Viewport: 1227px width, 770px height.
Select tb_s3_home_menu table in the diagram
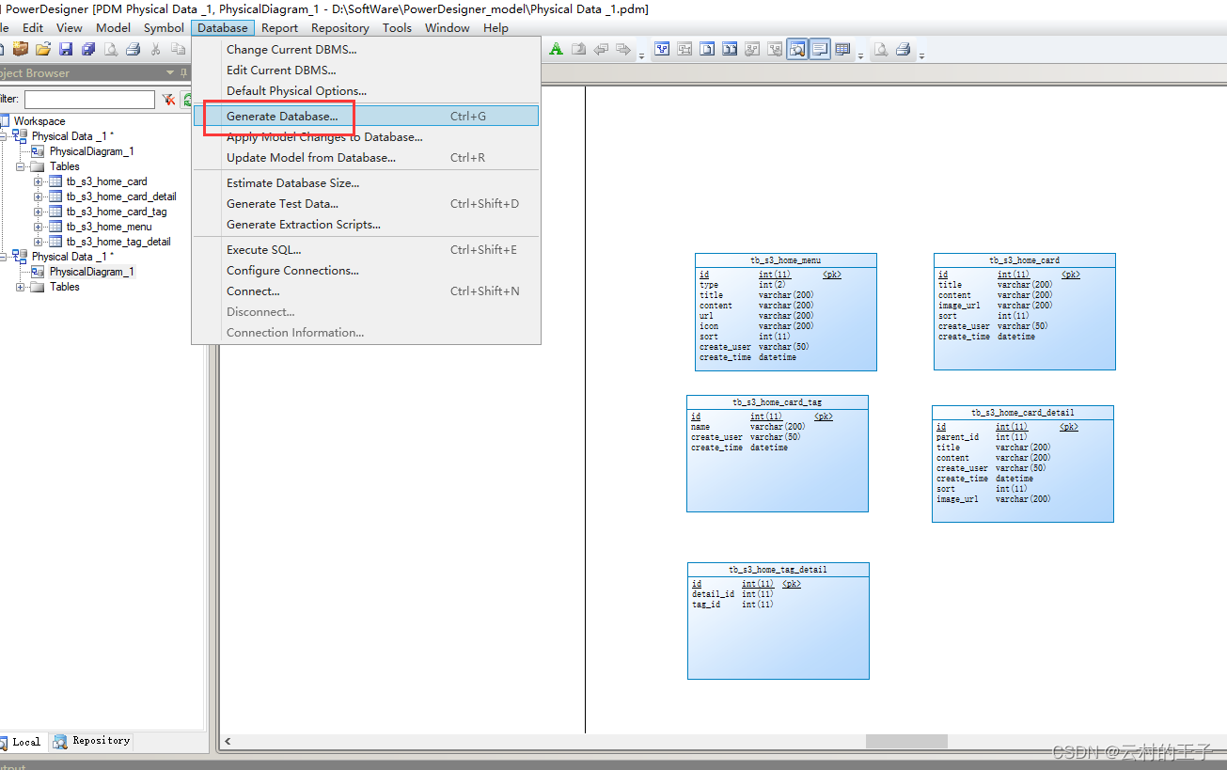click(786, 312)
